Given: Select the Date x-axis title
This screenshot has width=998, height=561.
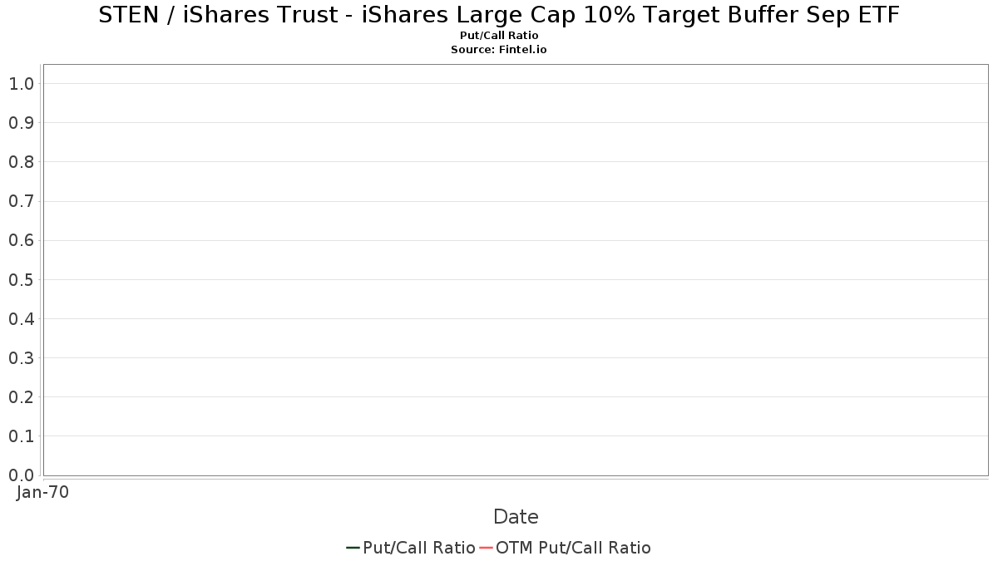Looking at the screenshot, I should (516, 516).
